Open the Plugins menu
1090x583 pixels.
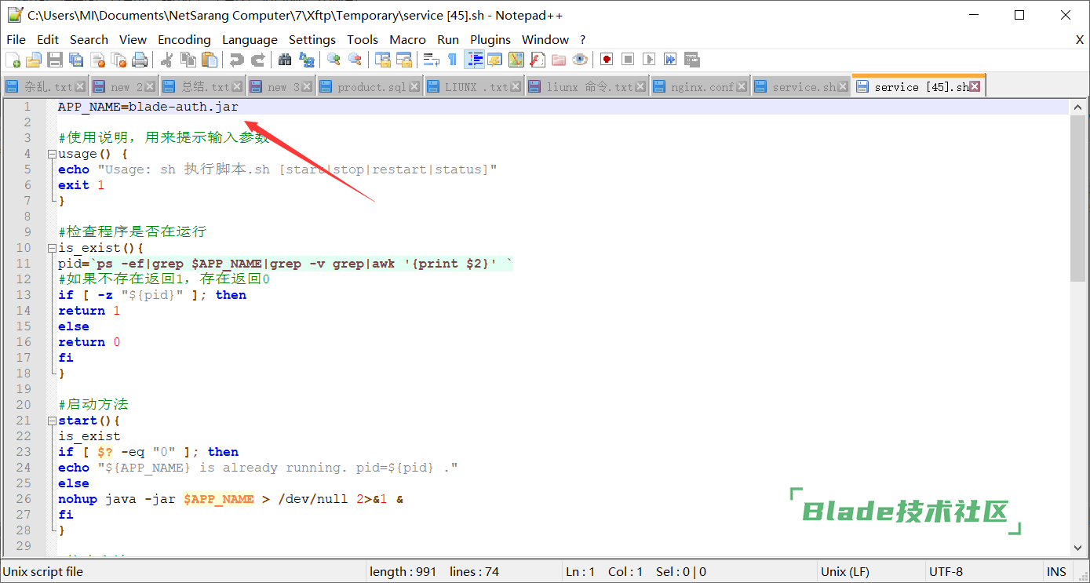pos(490,39)
